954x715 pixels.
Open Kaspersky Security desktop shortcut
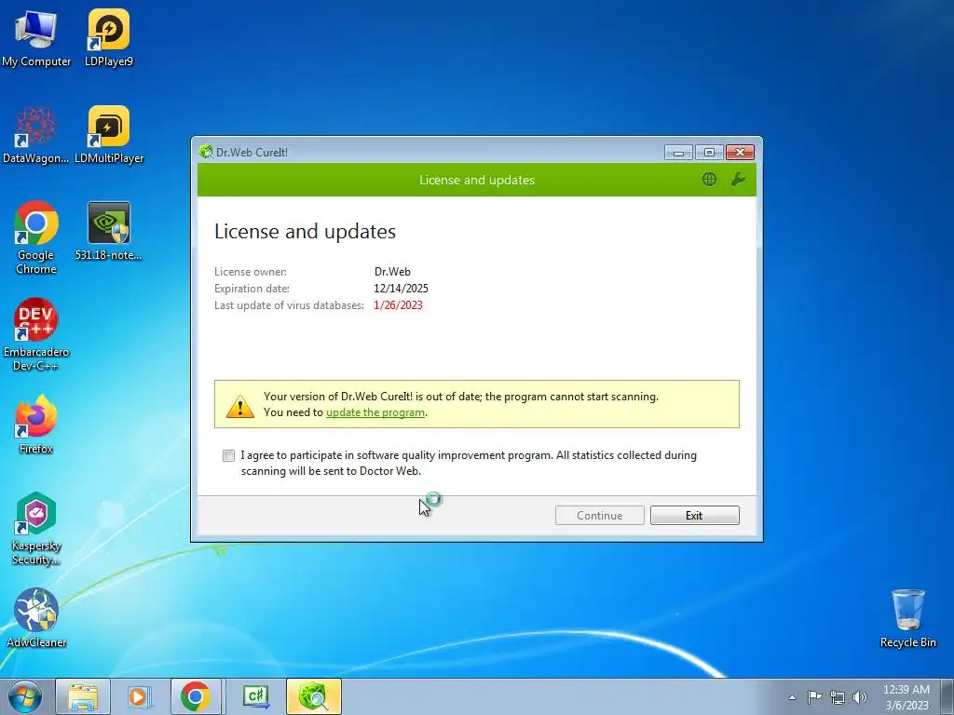(x=36, y=529)
